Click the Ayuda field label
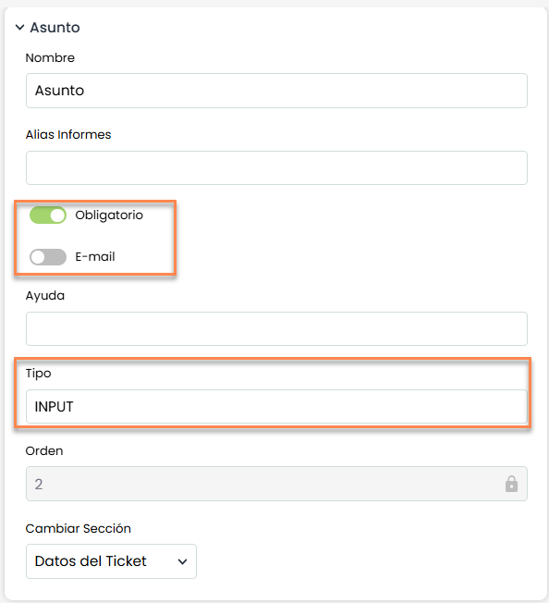Screen dimensions: 549x603 tap(45, 296)
